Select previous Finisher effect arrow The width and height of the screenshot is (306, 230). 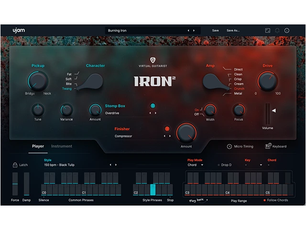pyautogui.click(x=164, y=136)
